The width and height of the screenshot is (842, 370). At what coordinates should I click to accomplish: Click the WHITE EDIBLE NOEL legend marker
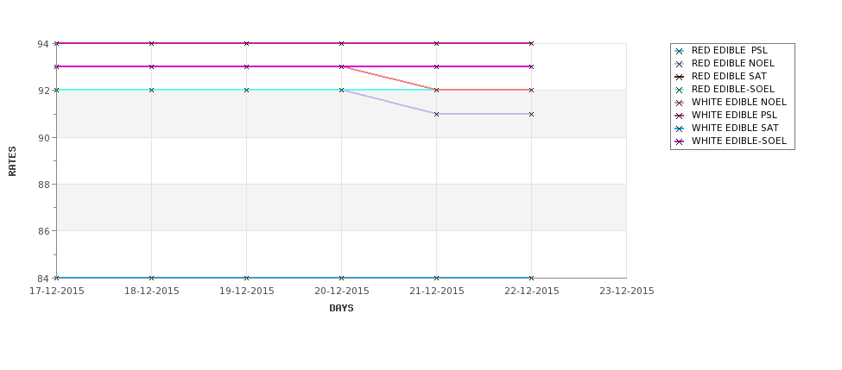(x=680, y=103)
